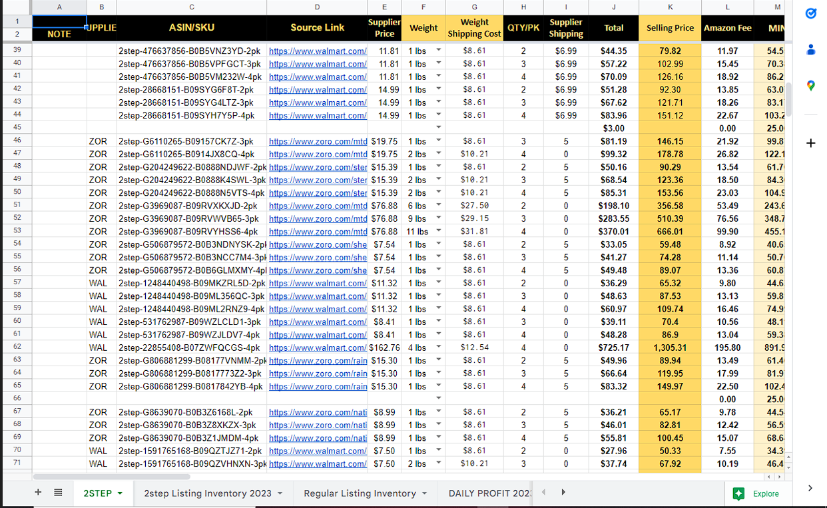Viewport: 827px width, 508px height.
Task: Open zoro.com link in row 46
Action: (x=318, y=141)
